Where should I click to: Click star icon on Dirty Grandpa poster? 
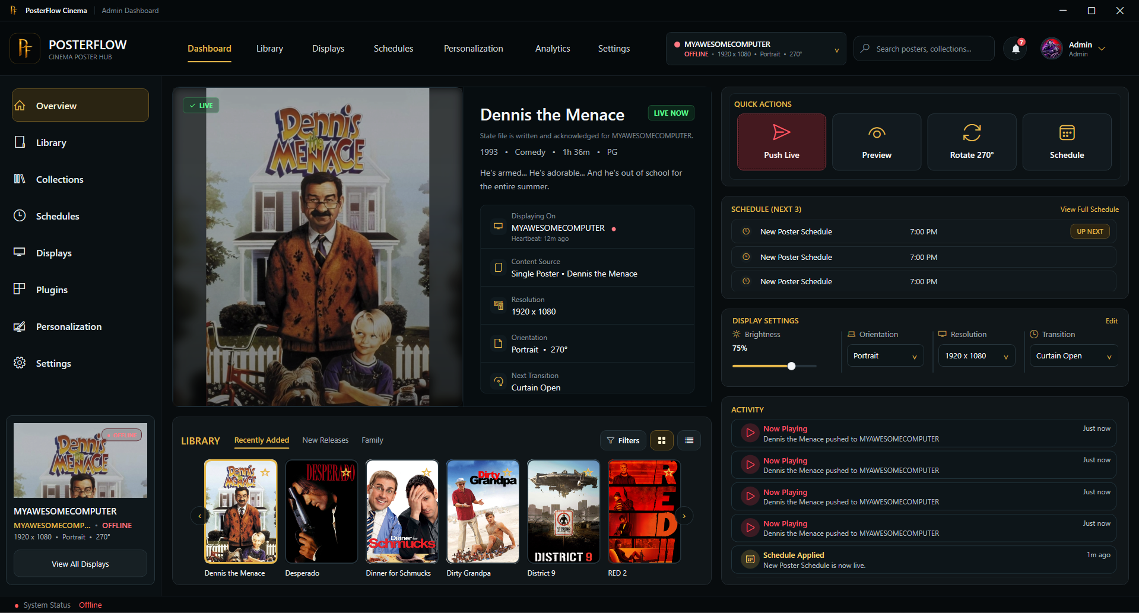[507, 472]
